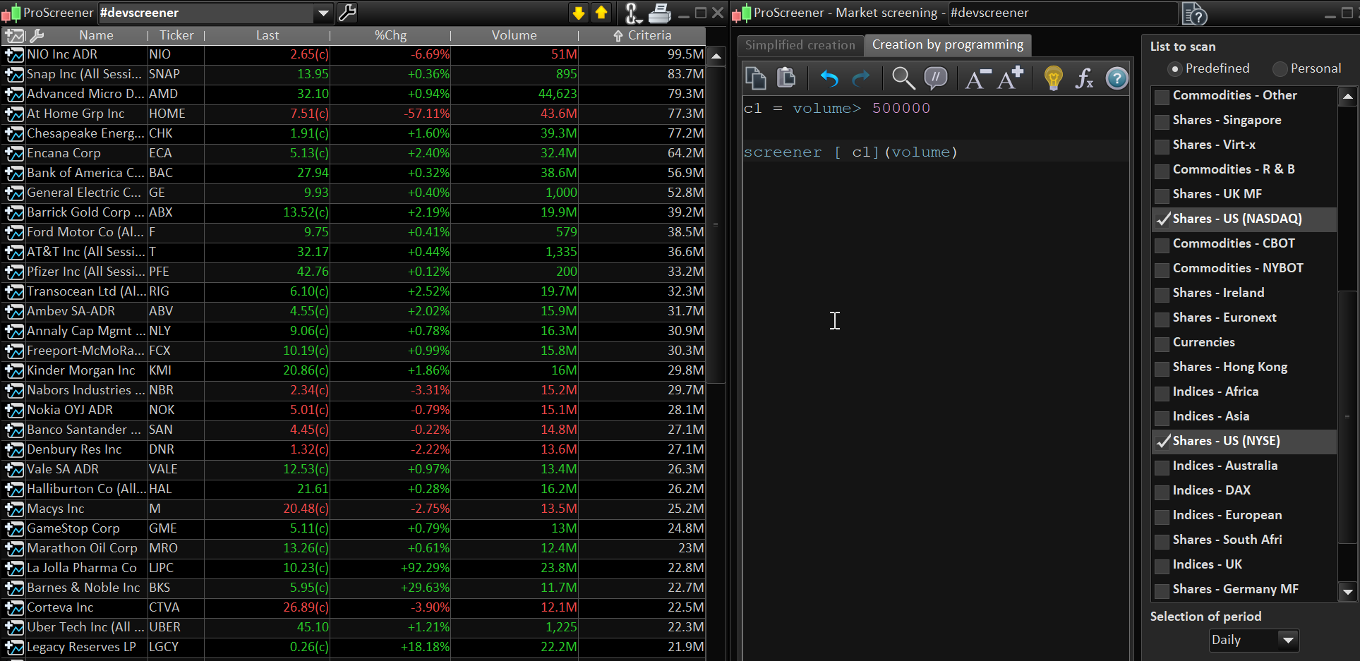Click the 'screener [ c1](volume)' code line

click(x=850, y=152)
